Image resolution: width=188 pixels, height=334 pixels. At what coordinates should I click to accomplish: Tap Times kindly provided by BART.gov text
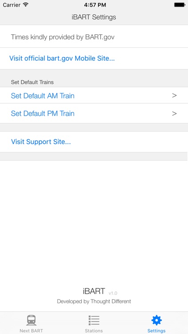coord(63,37)
